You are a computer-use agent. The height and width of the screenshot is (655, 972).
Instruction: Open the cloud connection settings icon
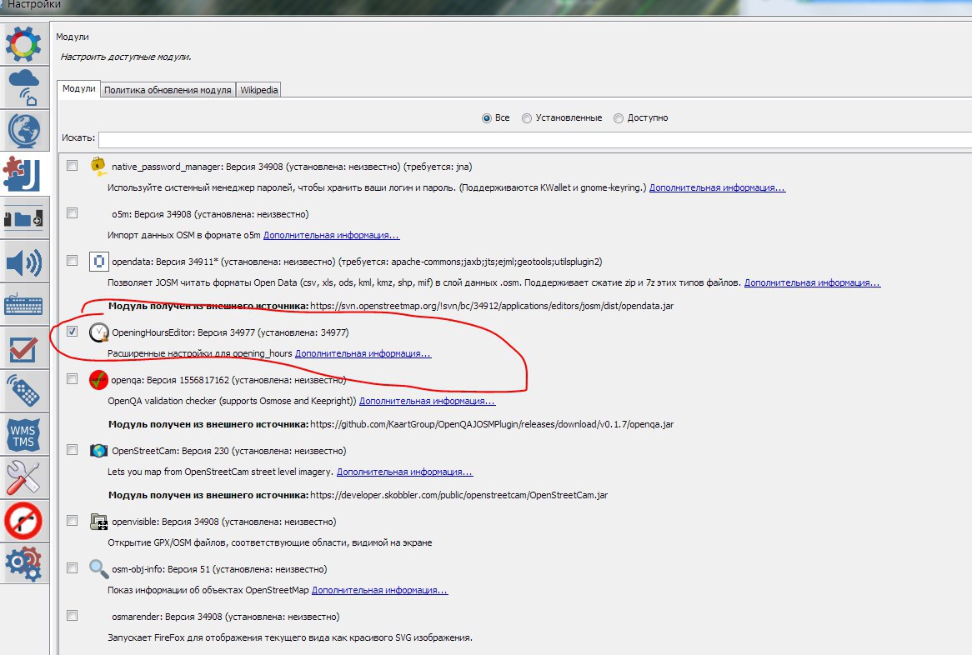pos(23,87)
